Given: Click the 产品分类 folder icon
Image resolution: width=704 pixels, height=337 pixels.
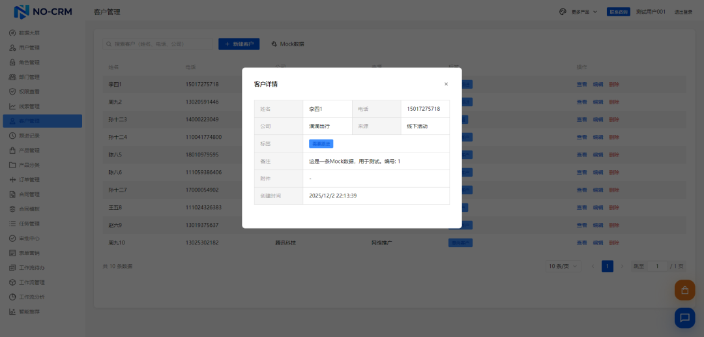Looking at the screenshot, I should [x=12, y=165].
